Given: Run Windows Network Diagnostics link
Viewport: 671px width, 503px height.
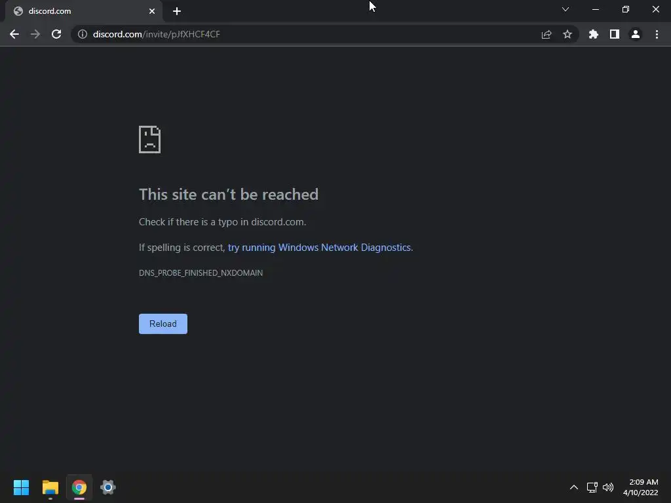Looking at the screenshot, I should [x=320, y=248].
